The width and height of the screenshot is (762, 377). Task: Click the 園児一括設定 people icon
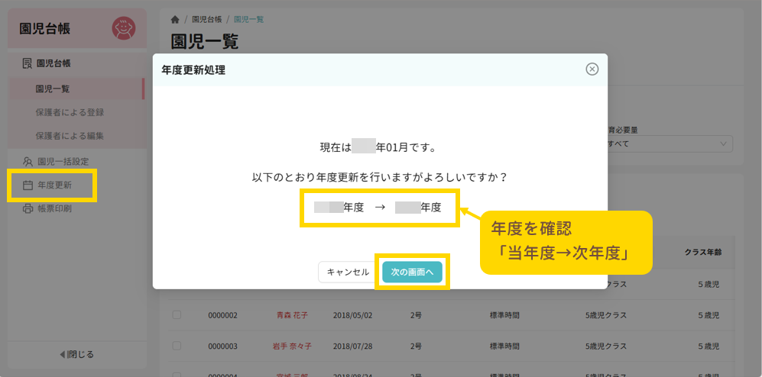point(28,161)
